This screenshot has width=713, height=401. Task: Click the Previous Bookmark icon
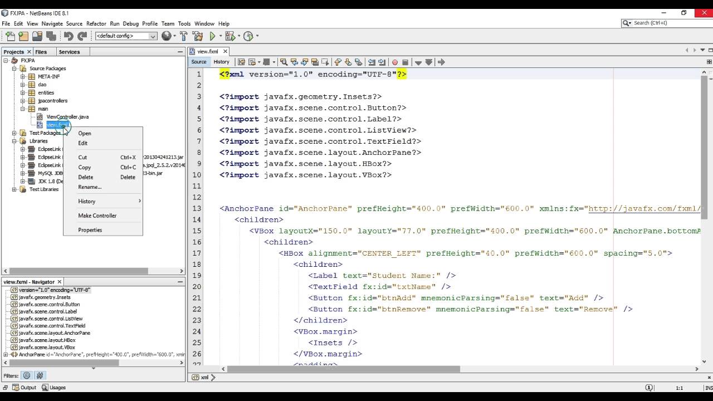pos(338,62)
